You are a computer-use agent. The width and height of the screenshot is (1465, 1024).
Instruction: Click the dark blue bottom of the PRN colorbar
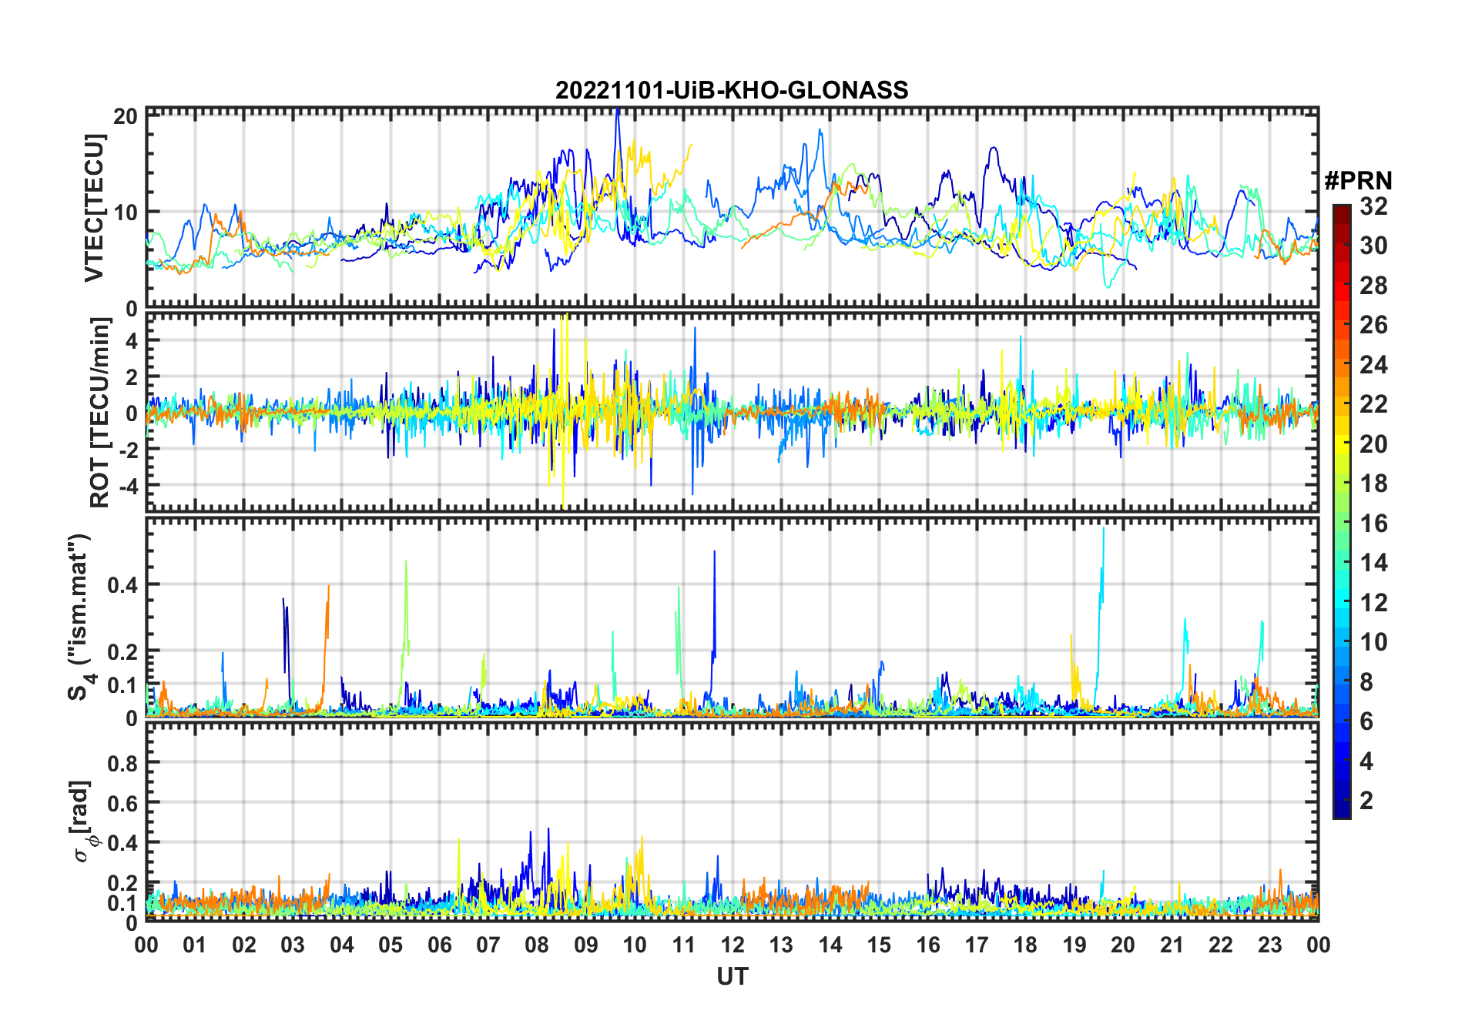click(x=1342, y=808)
